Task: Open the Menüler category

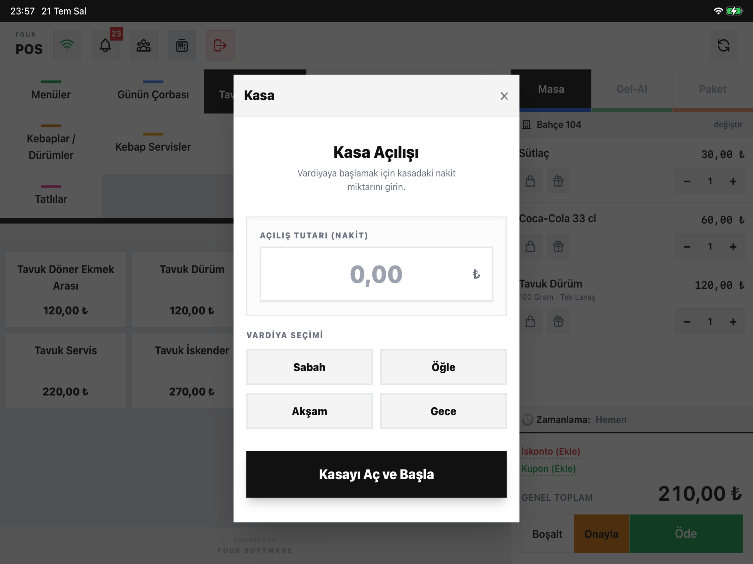Action: click(51, 91)
